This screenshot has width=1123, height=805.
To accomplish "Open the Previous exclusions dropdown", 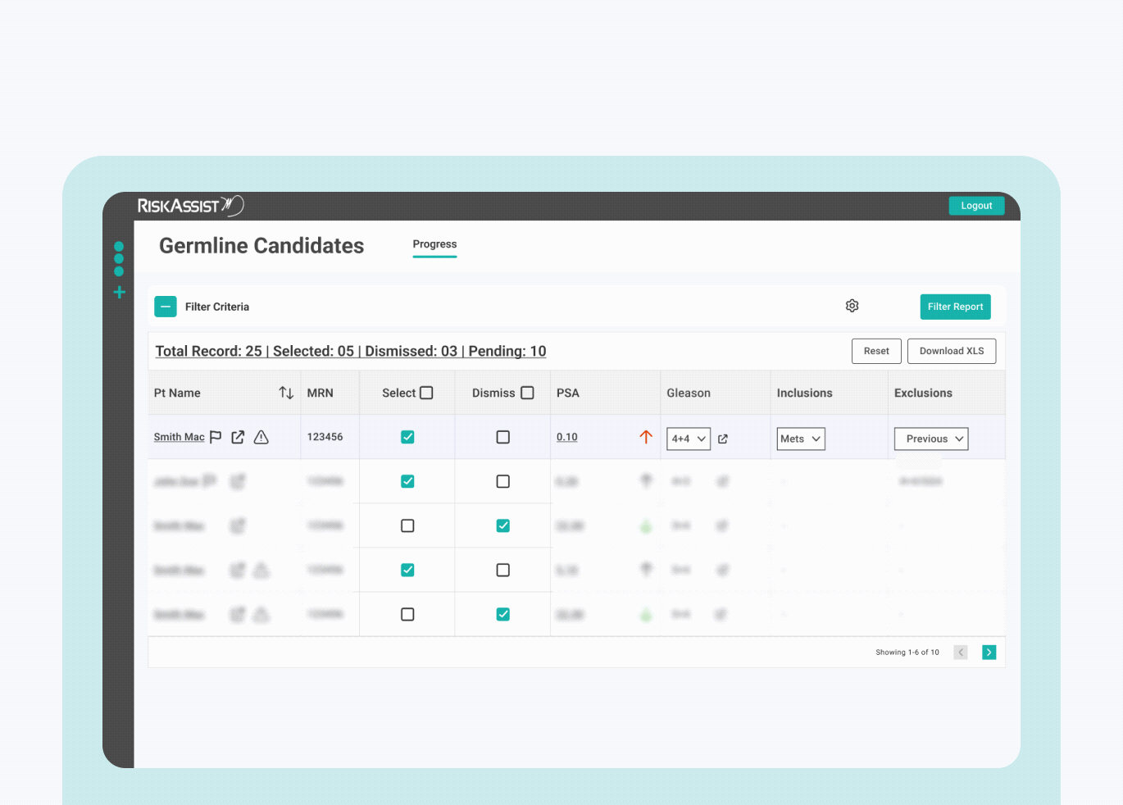I will (x=931, y=439).
